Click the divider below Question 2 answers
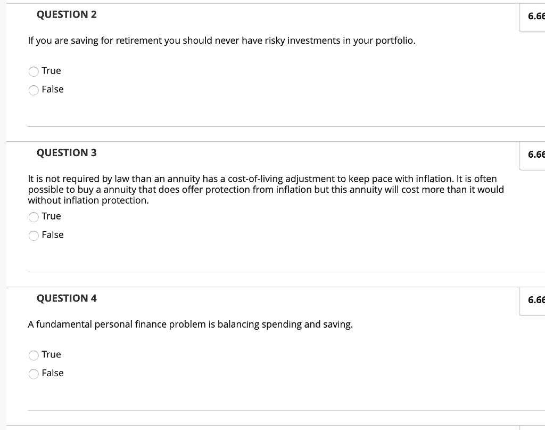The height and width of the screenshot is (430, 545). (286, 126)
